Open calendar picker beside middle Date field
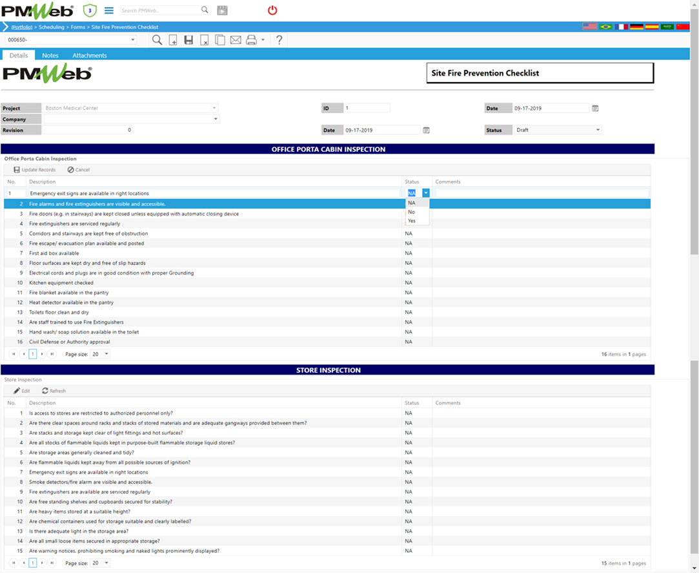699x573 pixels. [426, 130]
